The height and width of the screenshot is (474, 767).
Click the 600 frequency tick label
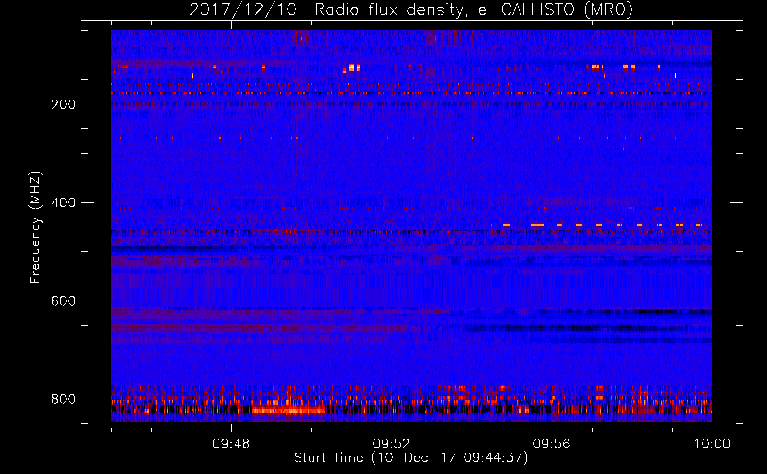(64, 301)
